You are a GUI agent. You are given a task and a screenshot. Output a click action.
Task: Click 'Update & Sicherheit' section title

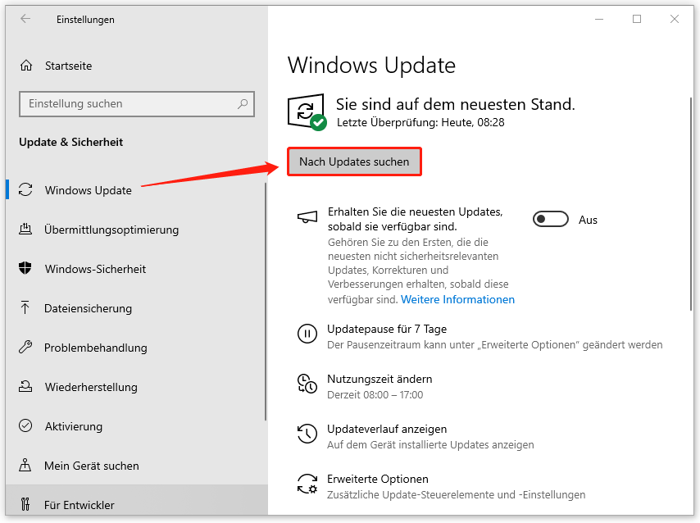[x=70, y=142]
